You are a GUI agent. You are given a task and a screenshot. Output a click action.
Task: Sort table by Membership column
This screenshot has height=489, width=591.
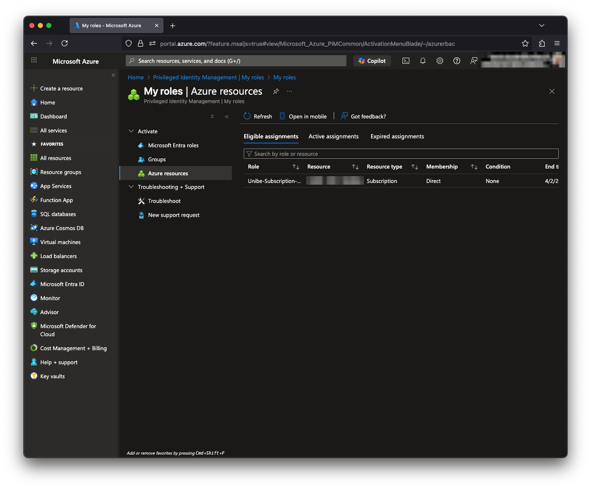(x=474, y=167)
